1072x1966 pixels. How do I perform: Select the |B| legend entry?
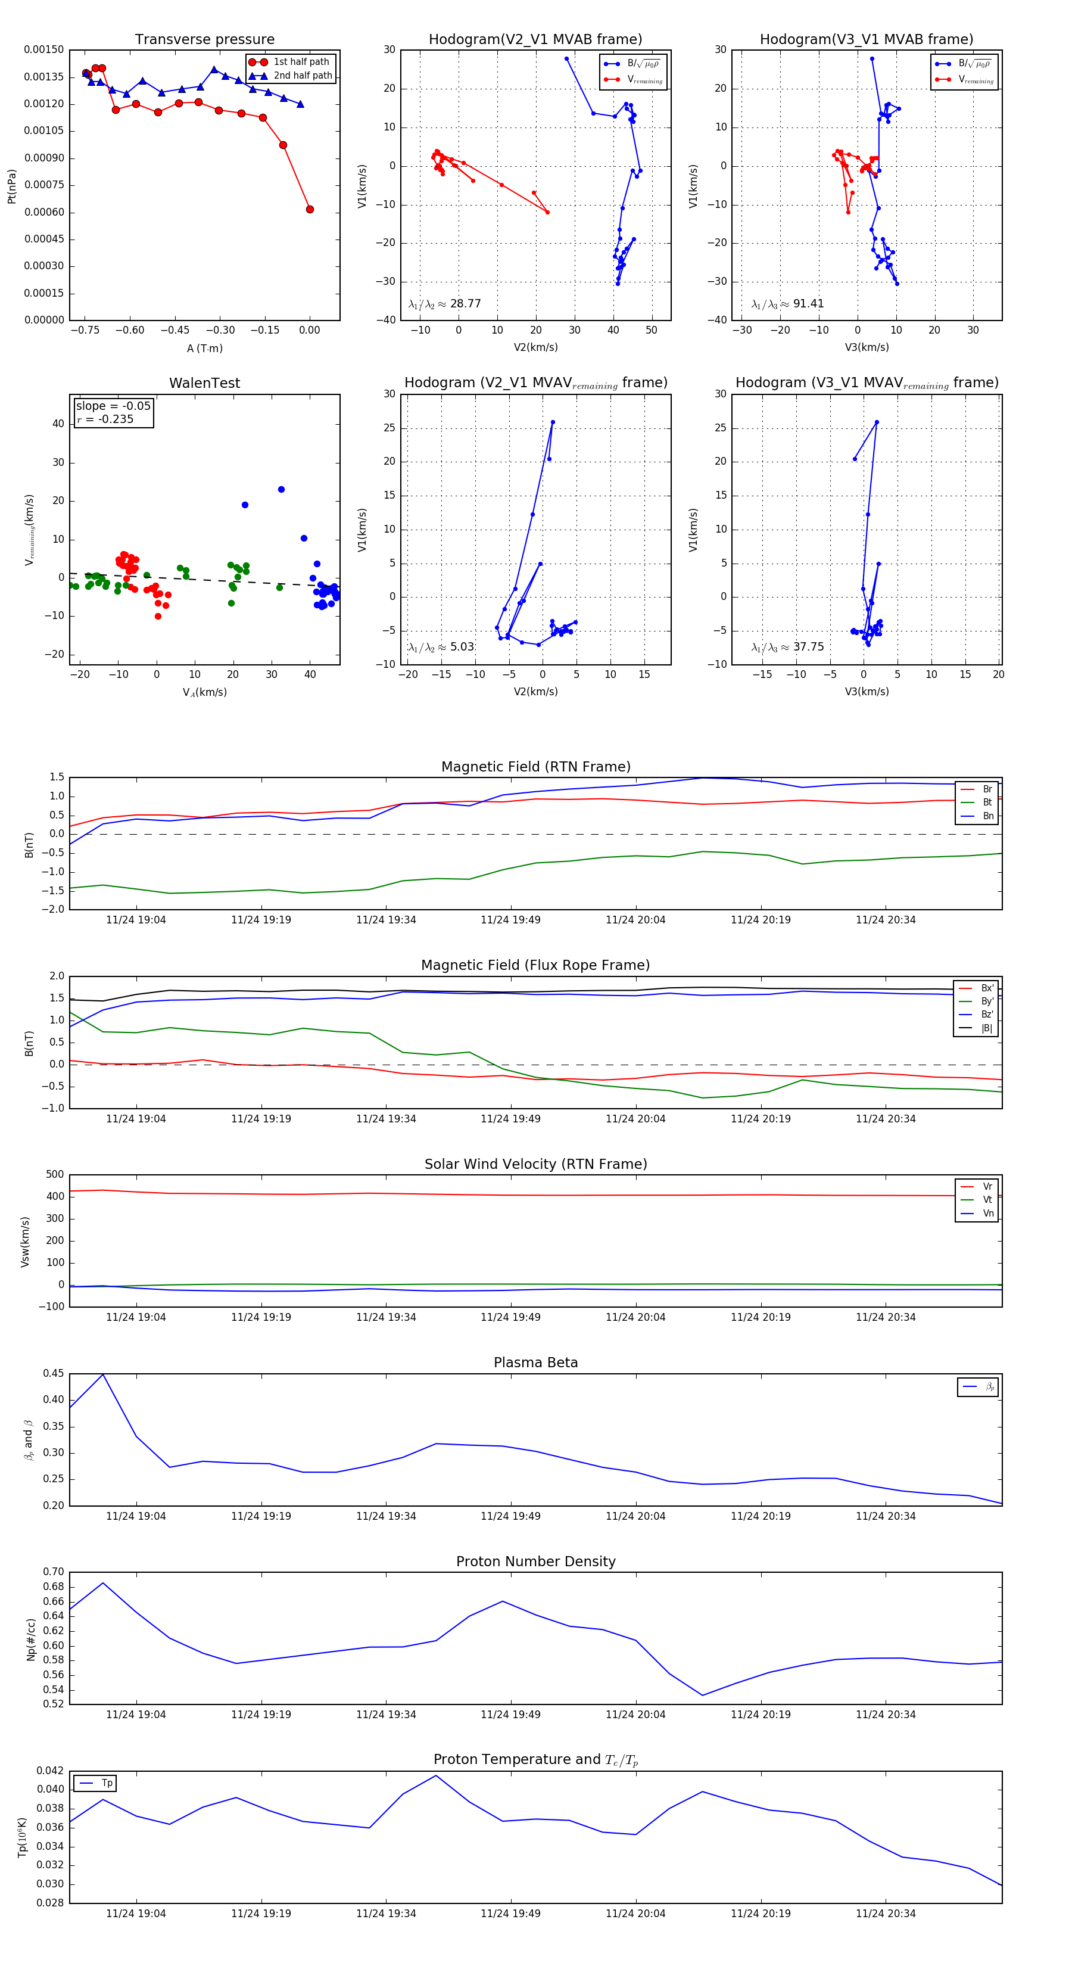click(x=977, y=1029)
